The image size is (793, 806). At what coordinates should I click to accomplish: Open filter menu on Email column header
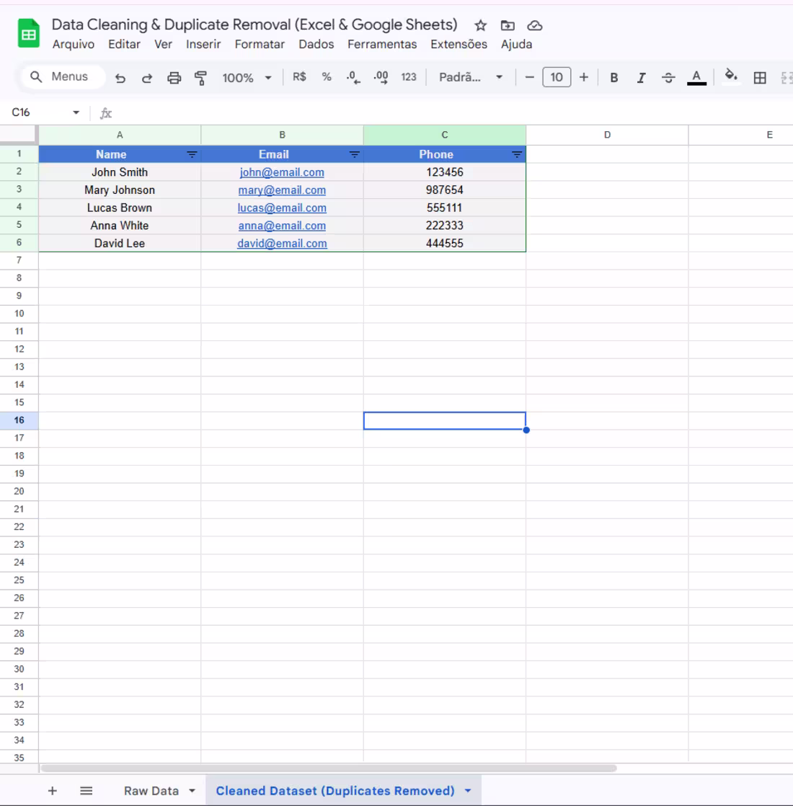pos(353,154)
